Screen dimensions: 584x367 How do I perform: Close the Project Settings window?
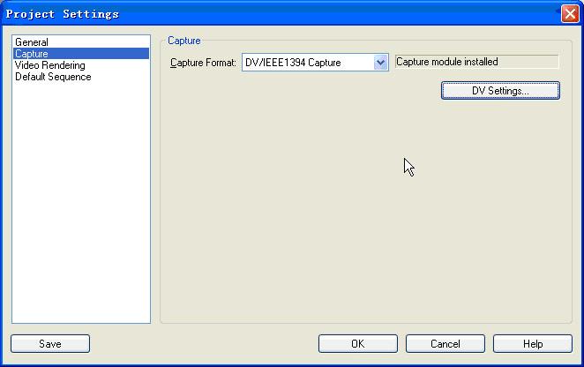pyautogui.click(x=570, y=14)
